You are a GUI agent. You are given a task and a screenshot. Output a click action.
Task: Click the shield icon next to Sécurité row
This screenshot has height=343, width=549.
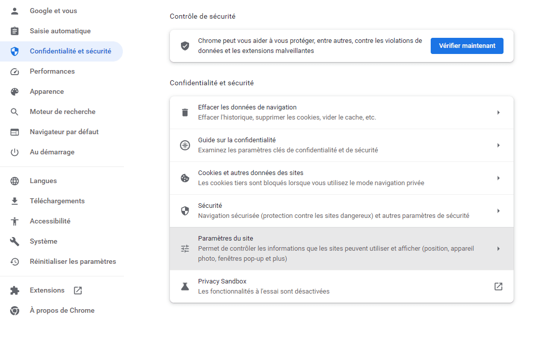pyautogui.click(x=185, y=211)
